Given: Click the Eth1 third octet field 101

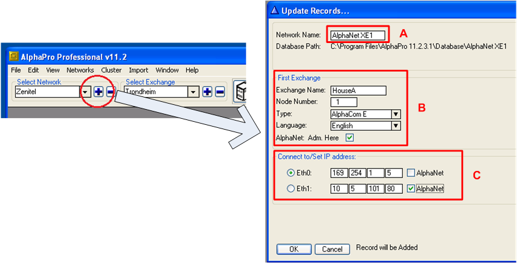Looking at the screenshot, I should pyautogui.click(x=376, y=188).
